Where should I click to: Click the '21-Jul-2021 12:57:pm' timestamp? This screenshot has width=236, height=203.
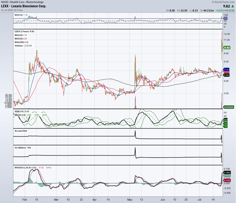(x=12, y=10)
